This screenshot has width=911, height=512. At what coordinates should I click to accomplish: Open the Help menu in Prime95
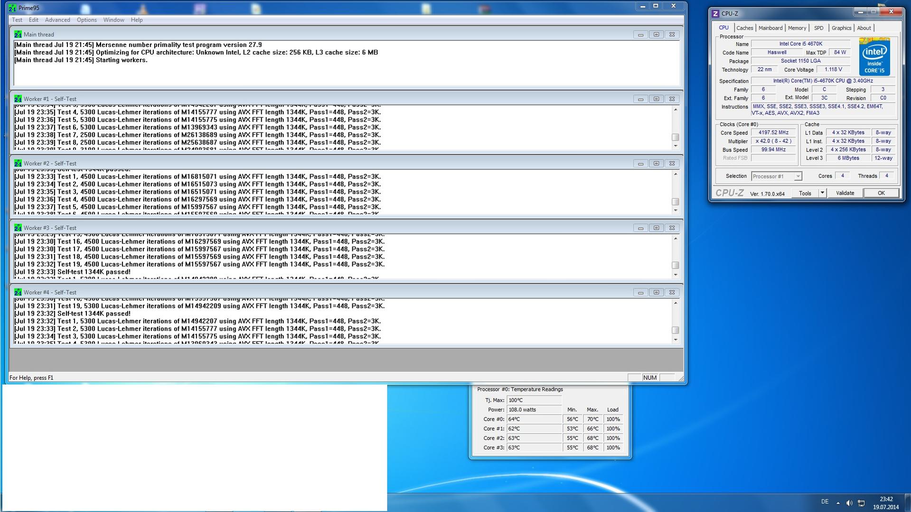[137, 20]
